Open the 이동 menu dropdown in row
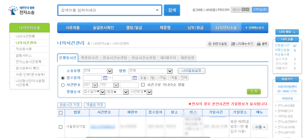Screen dimensions: 306x138 [260, 127]
